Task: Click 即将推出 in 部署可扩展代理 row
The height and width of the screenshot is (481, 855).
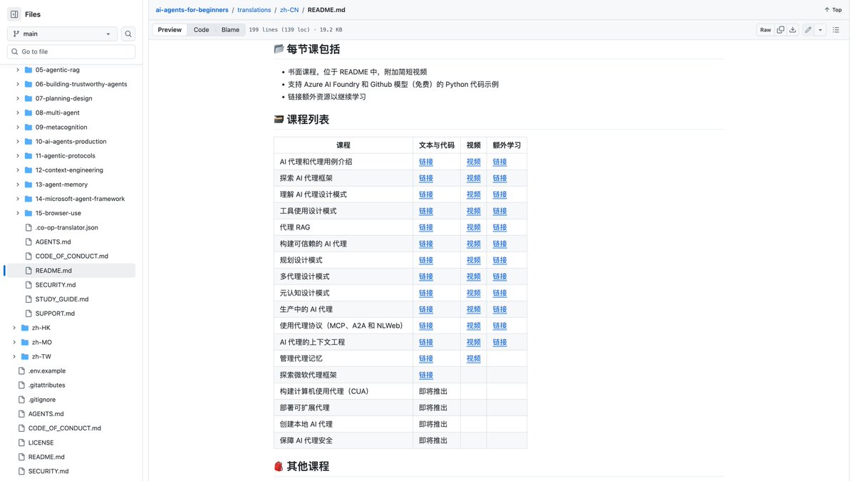Action: tap(433, 408)
